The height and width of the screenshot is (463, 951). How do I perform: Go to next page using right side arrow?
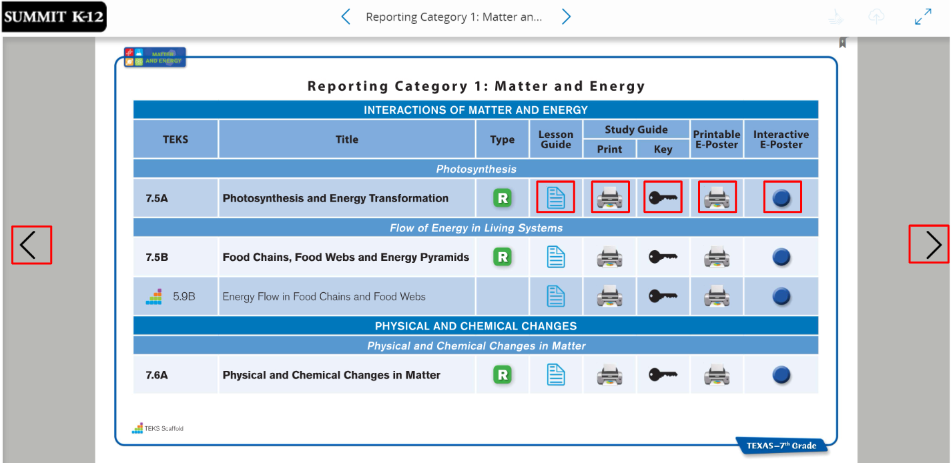pyautogui.click(x=929, y=244)
